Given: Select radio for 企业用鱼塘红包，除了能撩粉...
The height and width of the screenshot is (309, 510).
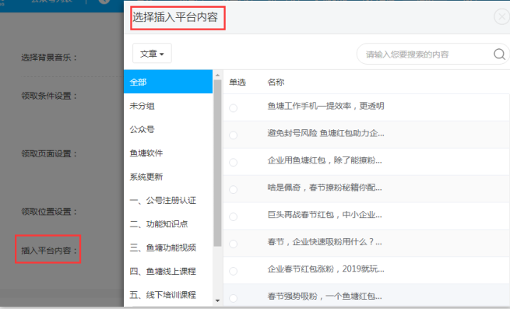Looking at the screenshot, I should point(234,163).
